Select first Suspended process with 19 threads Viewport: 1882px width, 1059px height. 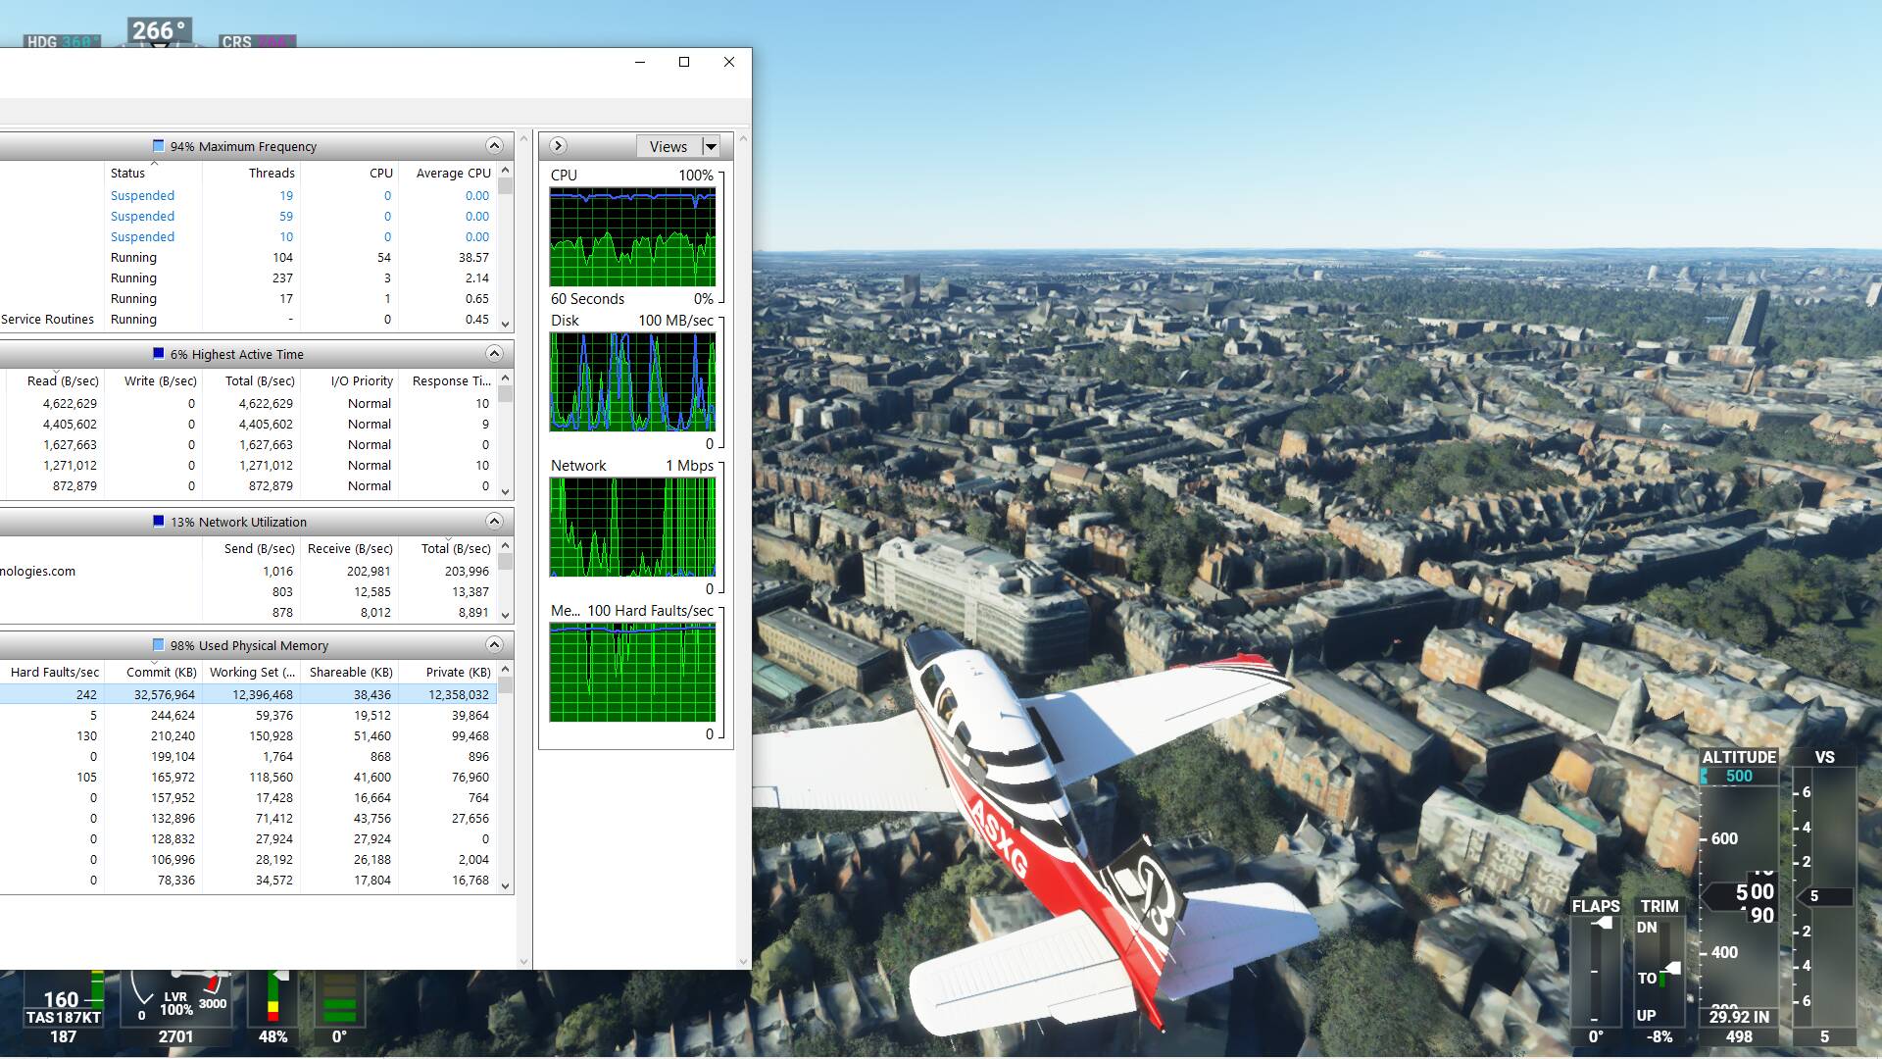(x=248, y=195)
